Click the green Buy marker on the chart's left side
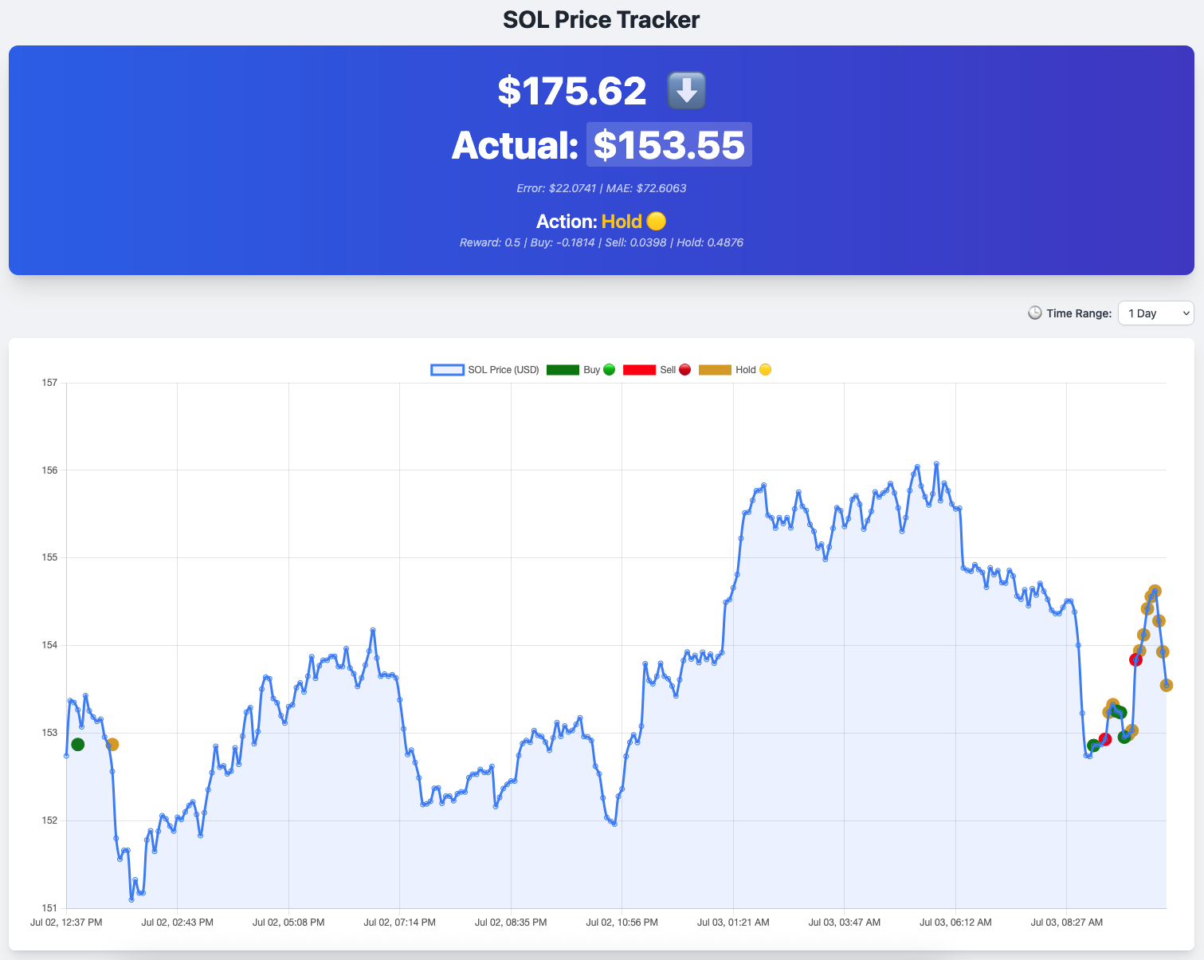Viewport: 1204px width, 960px height. click(77, 745)
